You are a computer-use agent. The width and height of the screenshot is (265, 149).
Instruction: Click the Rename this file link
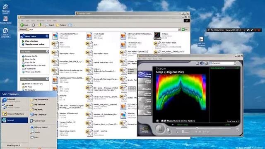click(31, 56)
